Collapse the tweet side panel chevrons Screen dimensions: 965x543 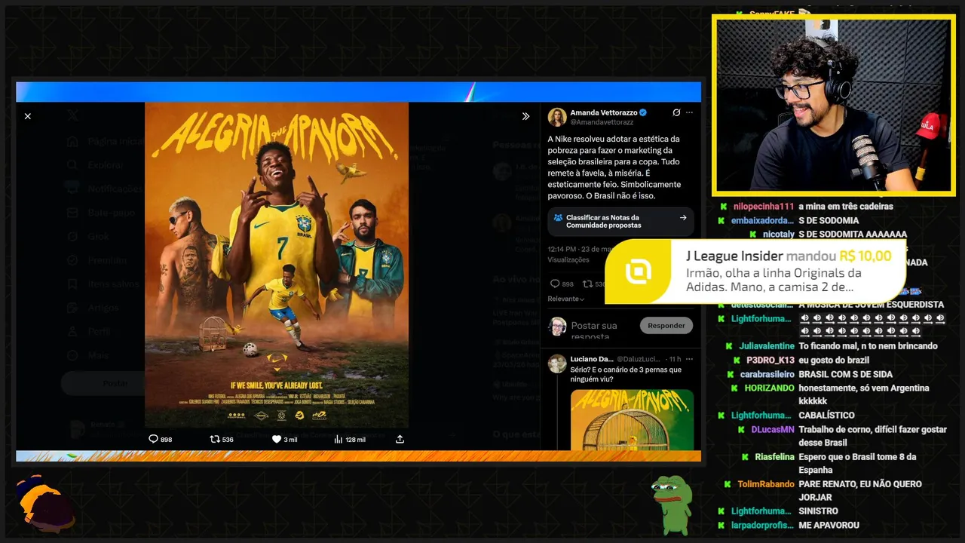(526, 116)
